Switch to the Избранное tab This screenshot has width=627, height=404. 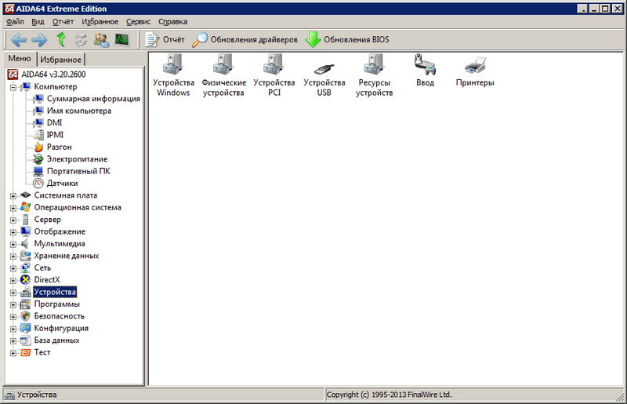point(60,60)
